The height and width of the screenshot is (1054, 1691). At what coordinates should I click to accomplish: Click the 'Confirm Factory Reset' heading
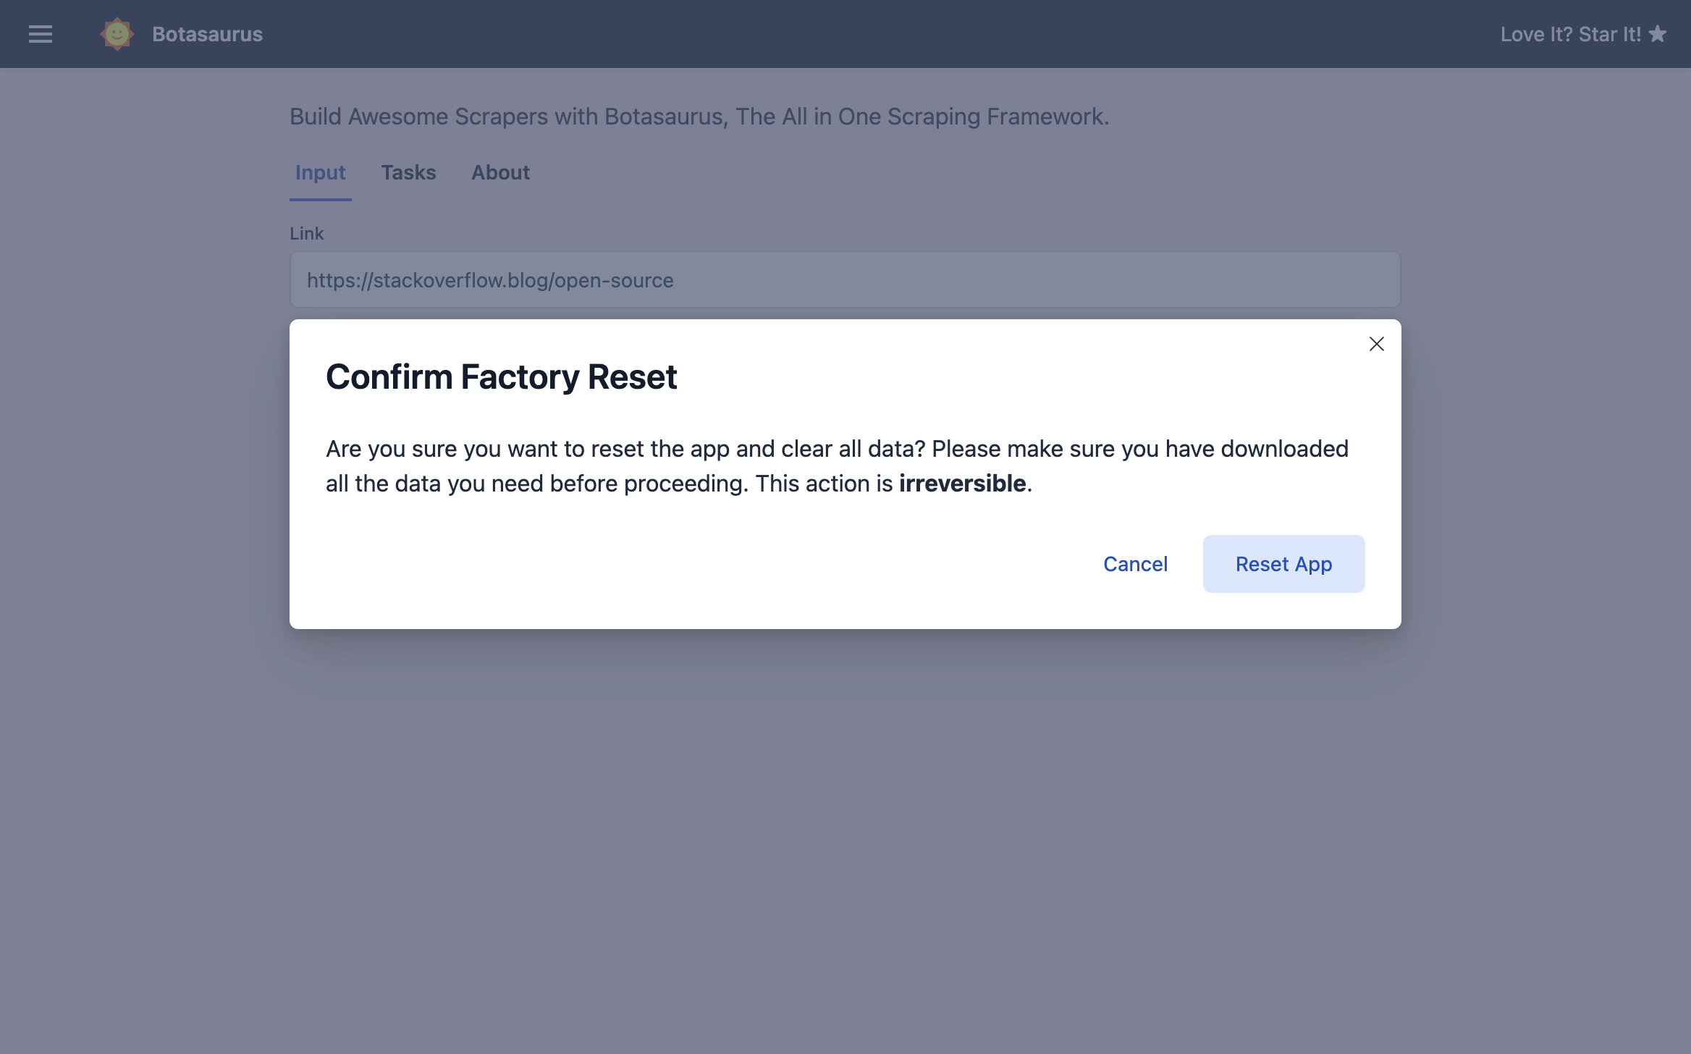pyautogui.click(x=501, y=376)
